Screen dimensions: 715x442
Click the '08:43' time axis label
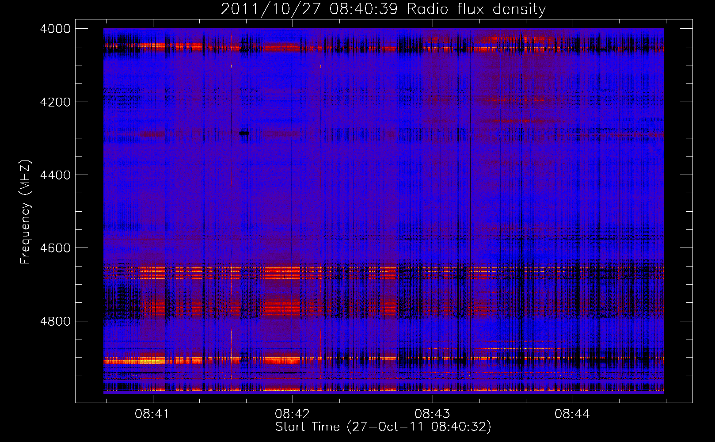[432, 414]
